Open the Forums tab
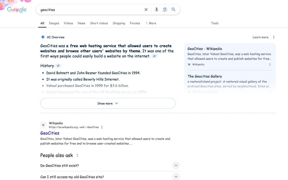 135,23
